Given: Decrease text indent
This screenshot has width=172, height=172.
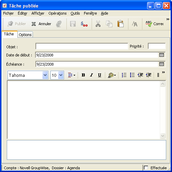Looking at the screenshot, I should pyautogui.click(x=140, y=75).
